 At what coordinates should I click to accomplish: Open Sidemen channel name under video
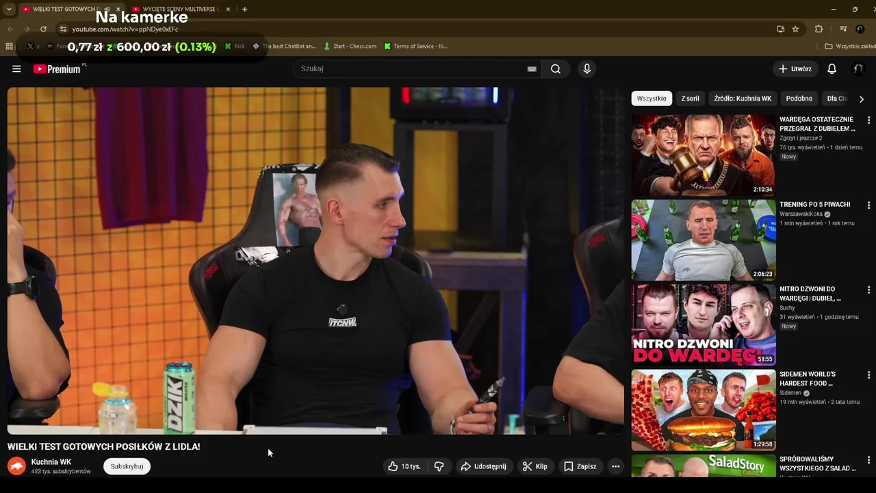coord(790,393)
